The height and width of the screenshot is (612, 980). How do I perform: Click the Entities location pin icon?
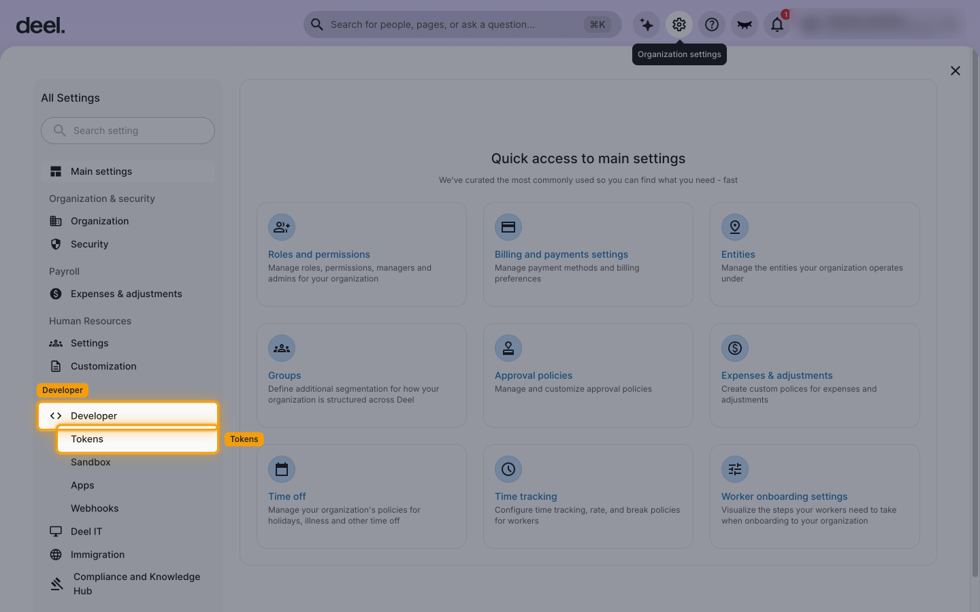point(735,227)
